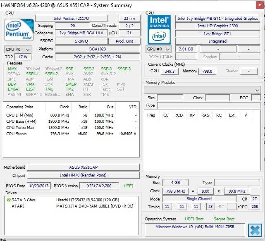This screenshot has height=241, width=265.
Task: Click the BIOS Date 10/23/2013 field
Action: coord(39,186)
